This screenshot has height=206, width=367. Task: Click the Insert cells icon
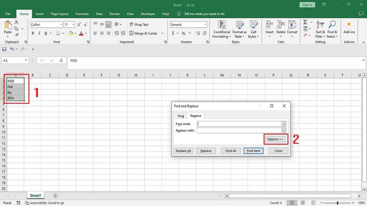[269, 25]
